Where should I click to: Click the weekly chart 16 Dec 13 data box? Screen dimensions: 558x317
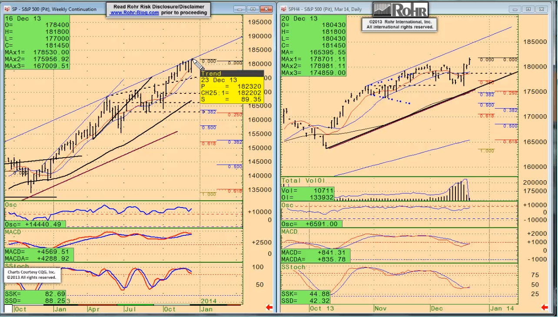pyautogui.click(x=37, y=42)
